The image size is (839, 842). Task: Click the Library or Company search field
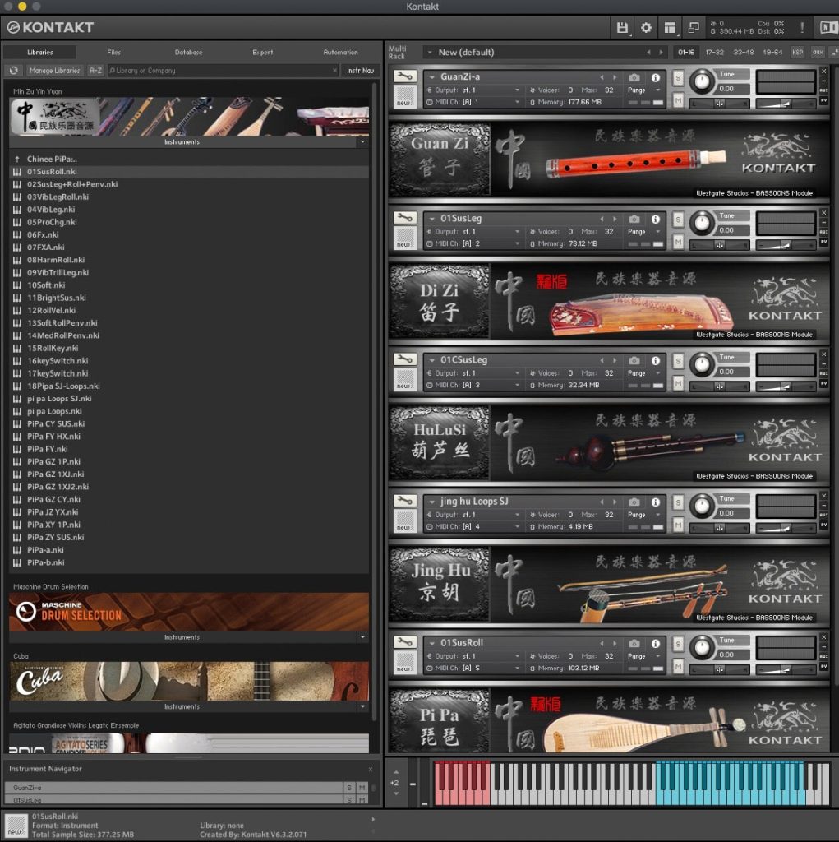coord(223,71)
